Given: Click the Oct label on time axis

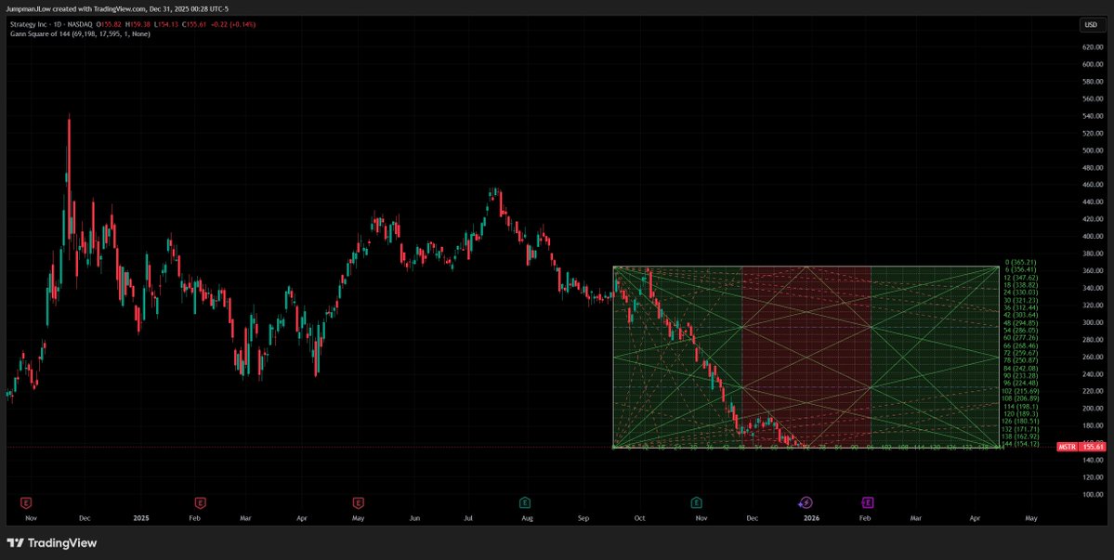Looking at the screenshot, I should pos(639,518).
